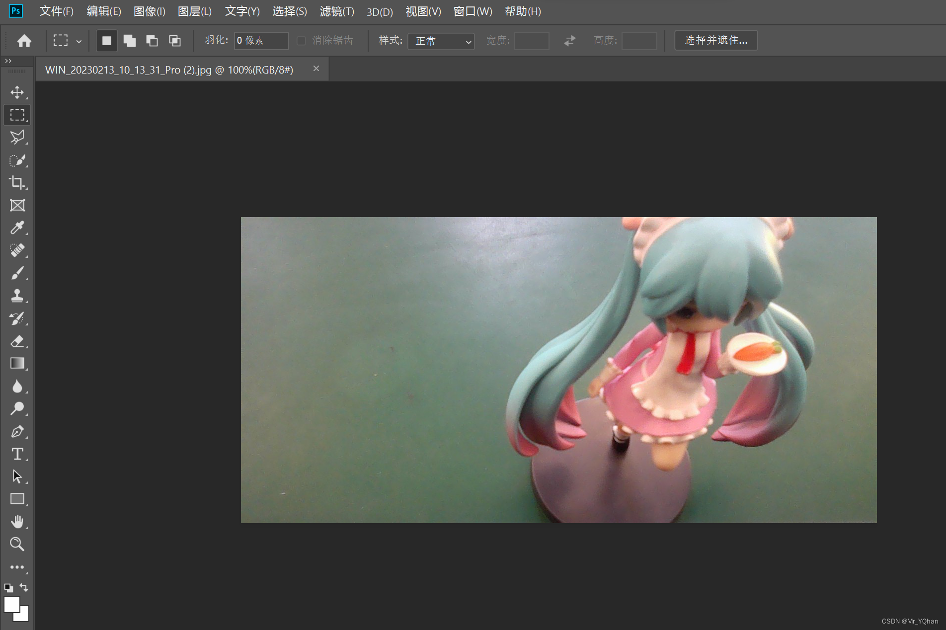Click the foreground color swatch
The height and width of the screenshot is (630, 946).
tap(11, 605)
